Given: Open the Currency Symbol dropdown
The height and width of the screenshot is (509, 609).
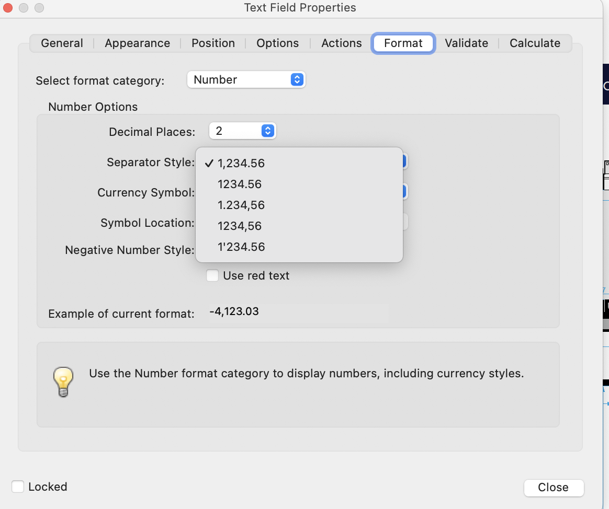Looking at the screenshot, I should 405,191.
